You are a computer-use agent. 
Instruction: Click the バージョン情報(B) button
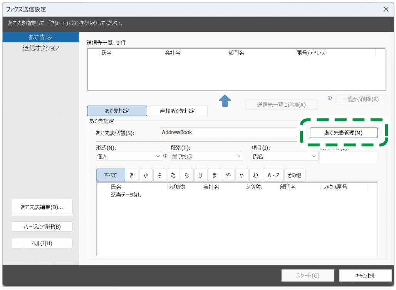[42, 227]
